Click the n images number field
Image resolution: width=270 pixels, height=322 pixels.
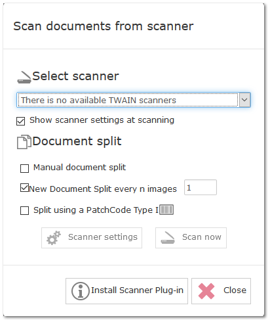(201, 187)
